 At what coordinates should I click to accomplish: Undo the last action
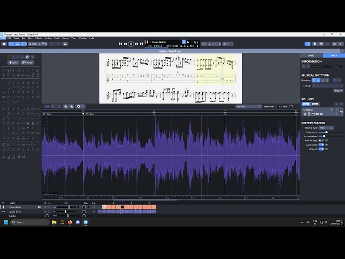coord(52,44)
